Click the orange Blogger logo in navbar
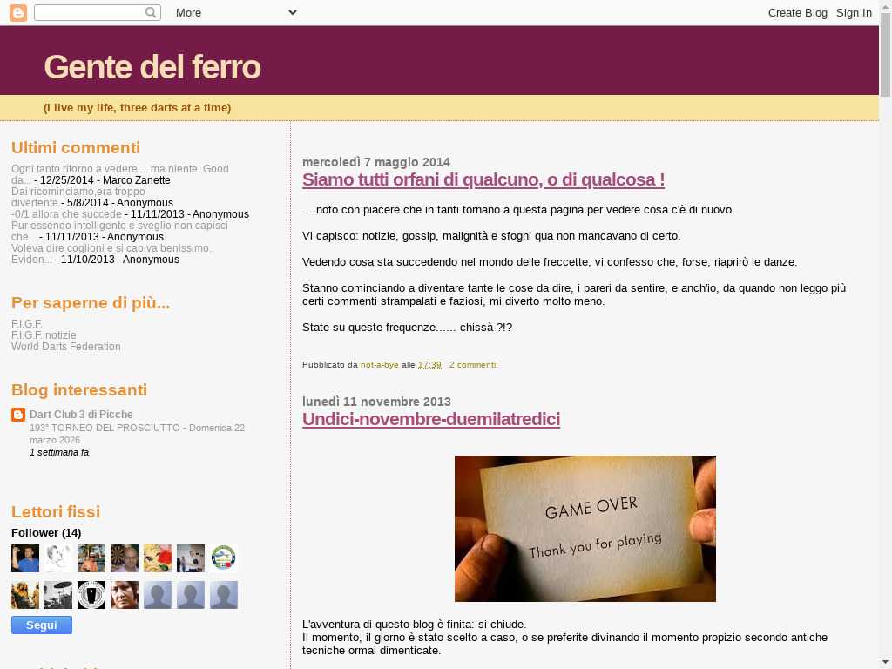 click(x=17, y=12)
